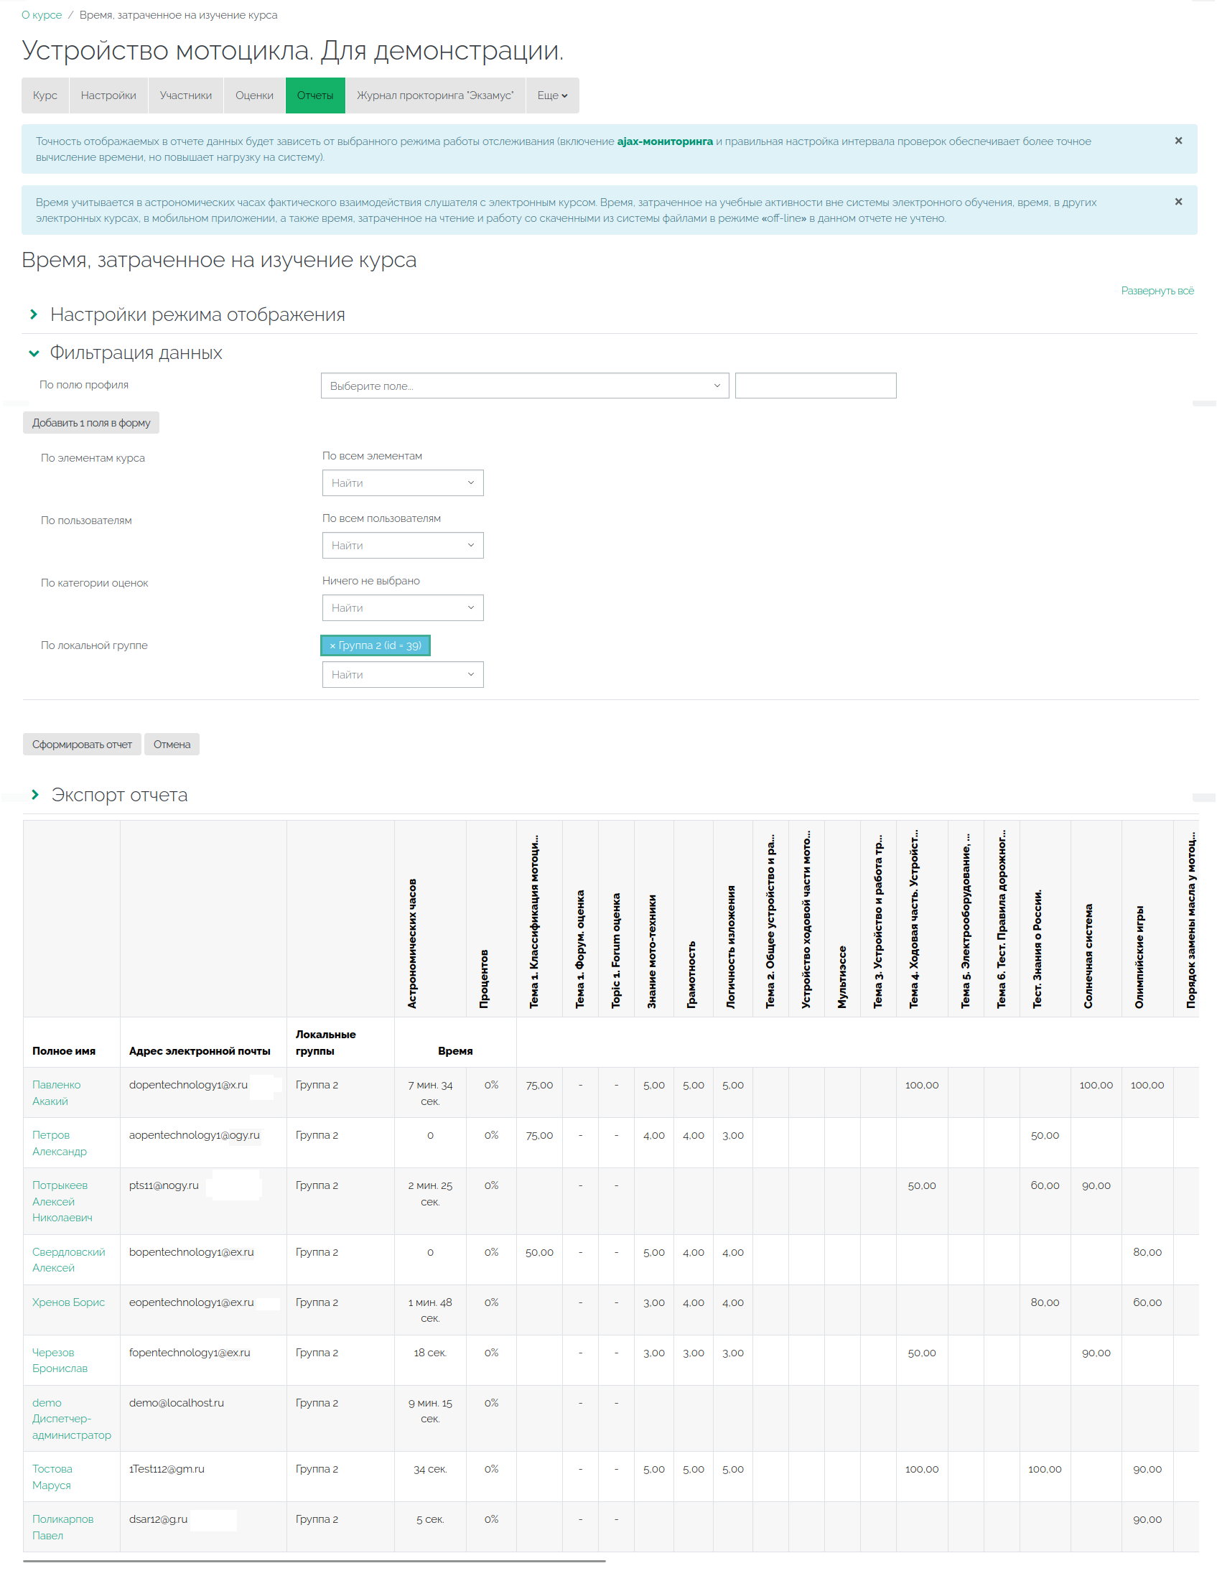Click the Сформировать отчет button
This screenshot has height=1581, width=1217.
(x=82, y=744)
